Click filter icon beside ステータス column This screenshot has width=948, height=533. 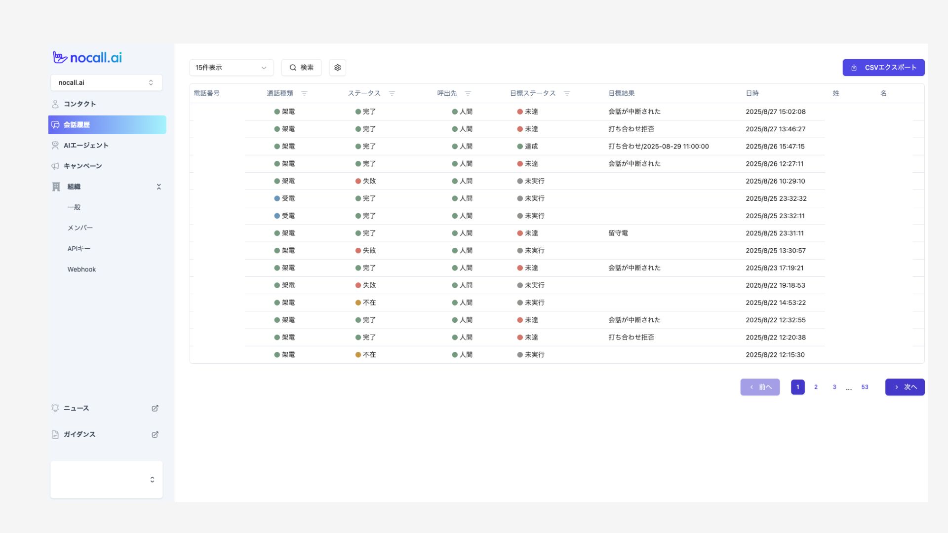point(392,93)
